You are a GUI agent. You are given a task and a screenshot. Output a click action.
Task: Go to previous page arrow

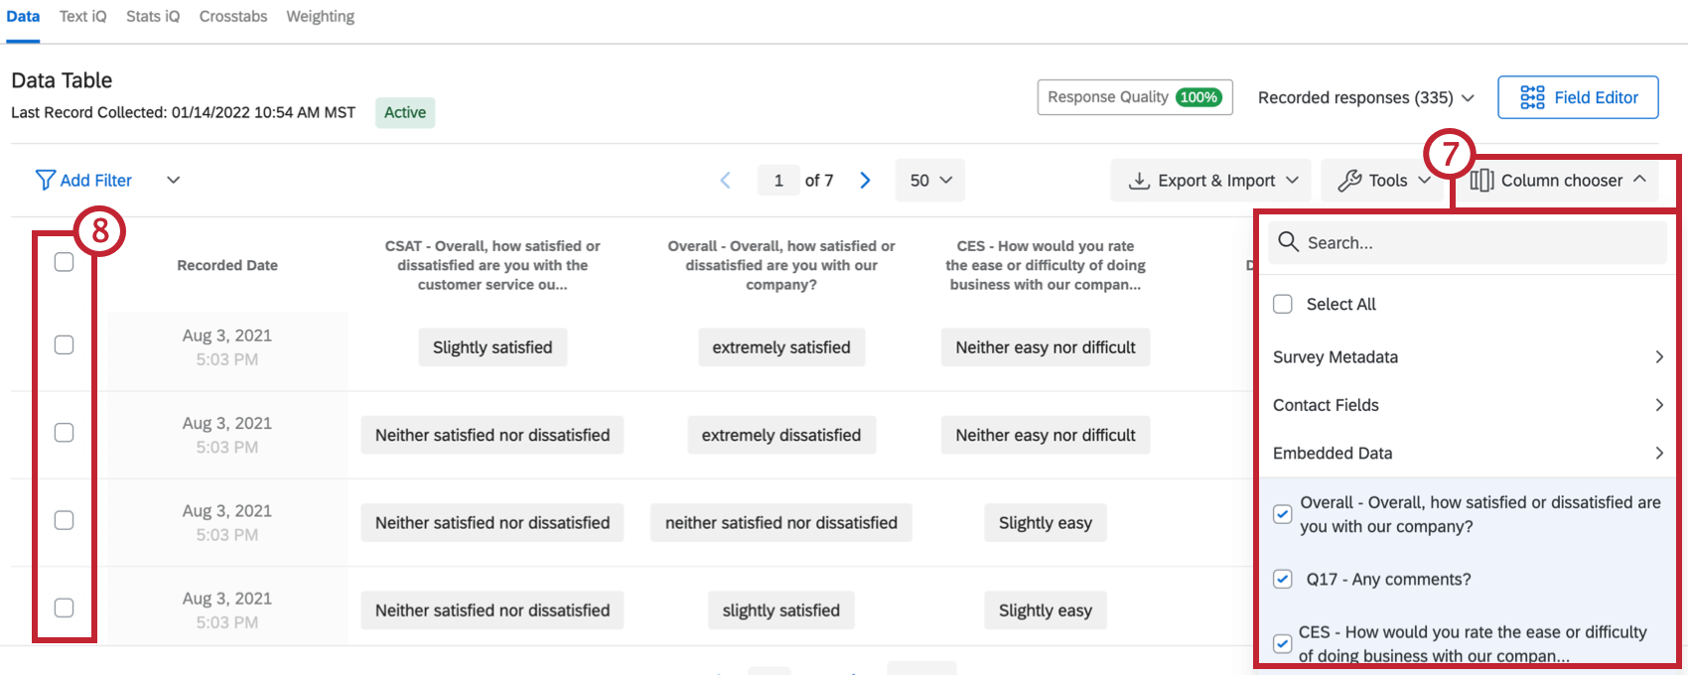725,181
